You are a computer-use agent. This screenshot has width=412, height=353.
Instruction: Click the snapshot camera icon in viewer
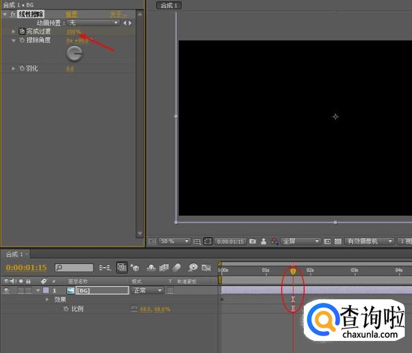coord(253,241)
